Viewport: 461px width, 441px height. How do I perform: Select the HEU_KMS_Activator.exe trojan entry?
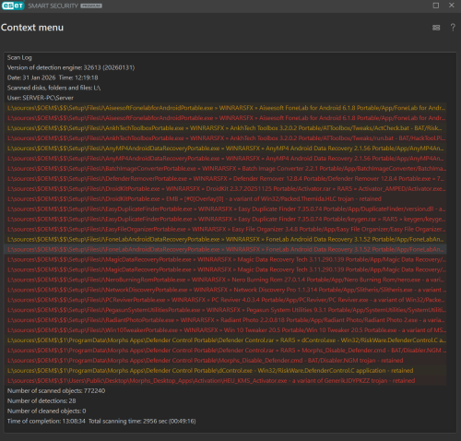click(x=226, y=381)
